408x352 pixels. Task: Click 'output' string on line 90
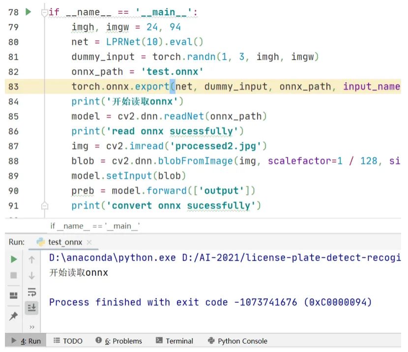click(x=221, y=191)
